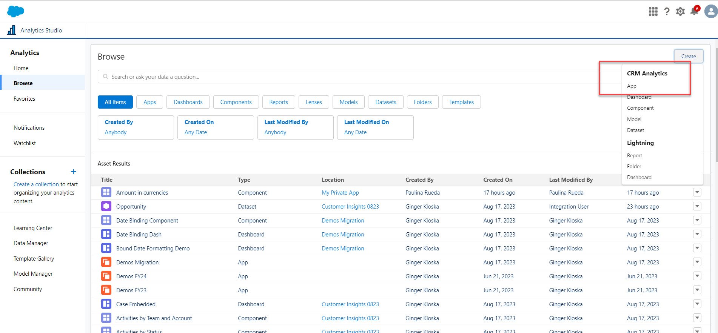Click the Bound Date Formatting Demo icon
This screenshot has height=333, width=718.
click(106, 248)
